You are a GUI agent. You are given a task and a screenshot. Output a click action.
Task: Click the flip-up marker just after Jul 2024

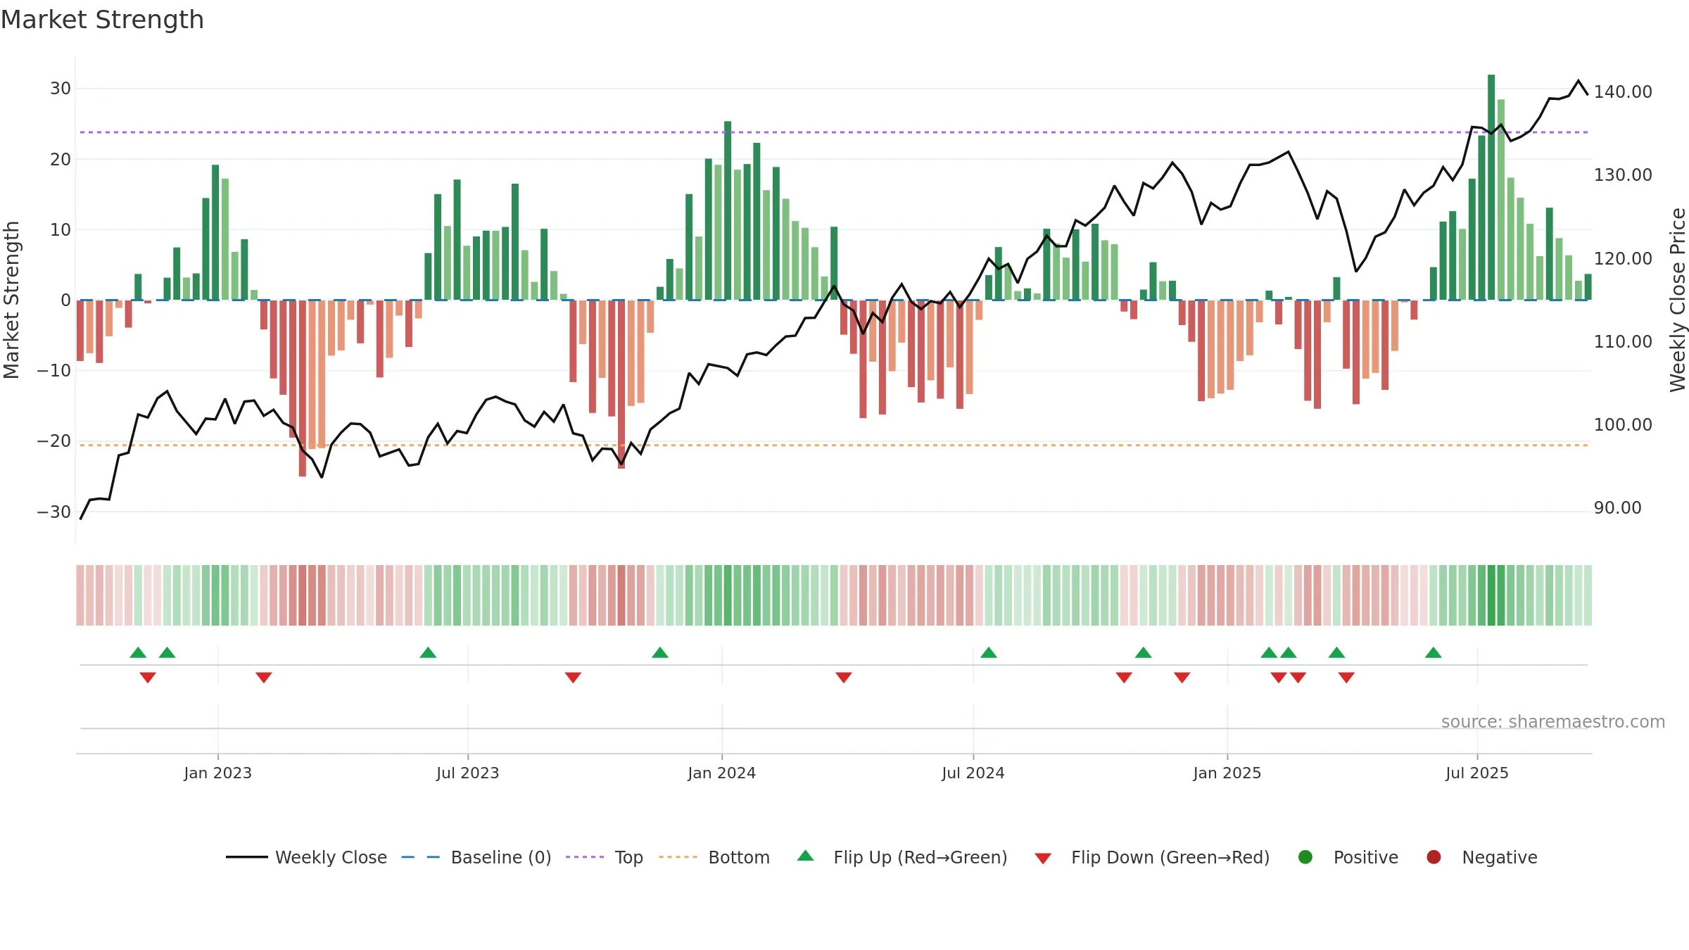[x=989, y=652]
